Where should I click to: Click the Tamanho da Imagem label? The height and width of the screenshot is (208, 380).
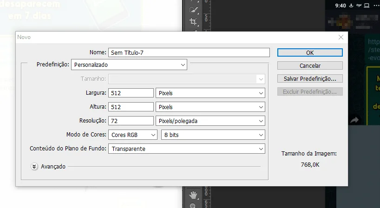coord(309,154)
